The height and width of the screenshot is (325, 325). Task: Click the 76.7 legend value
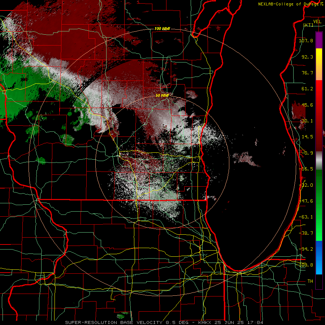tap(307, 73)
